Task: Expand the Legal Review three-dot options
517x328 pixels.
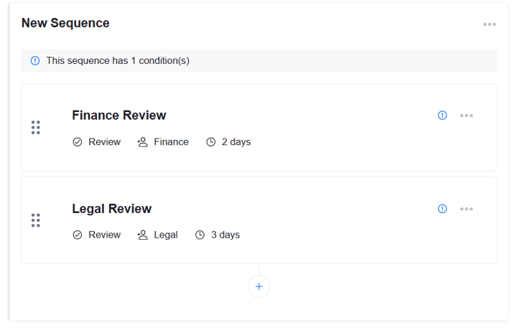Action: pyautogui.click(x=467, y=208)
